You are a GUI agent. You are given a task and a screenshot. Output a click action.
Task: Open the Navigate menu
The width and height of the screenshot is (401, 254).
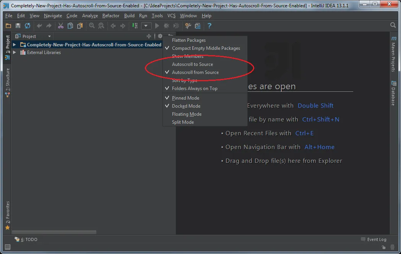[x=53, y=16]
